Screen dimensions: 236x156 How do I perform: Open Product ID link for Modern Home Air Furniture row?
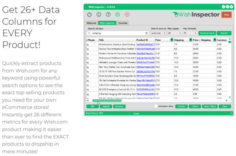click(145, 53)
